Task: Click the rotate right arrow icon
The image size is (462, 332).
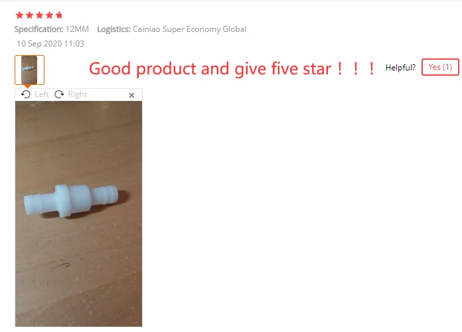Action: click(59, 94)
